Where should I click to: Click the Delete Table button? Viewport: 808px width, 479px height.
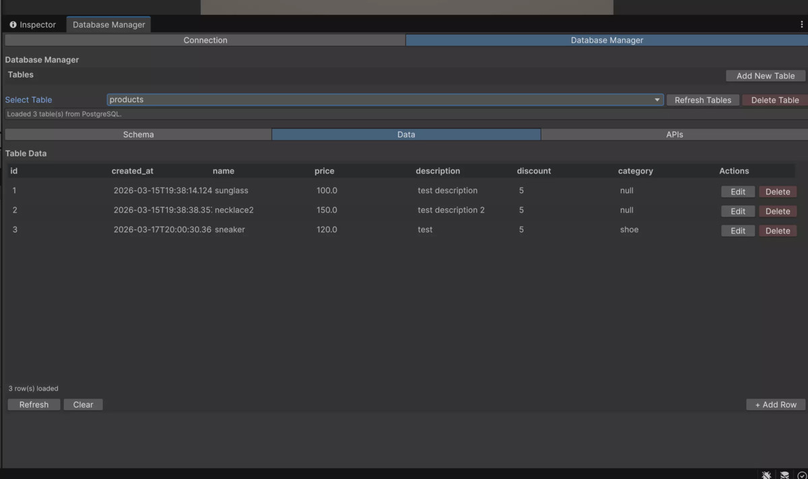775,100
